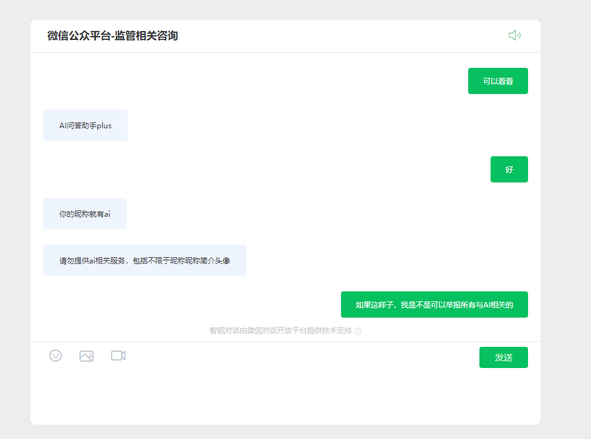Open the question mark help icon
This screenshot has width=591, height=439.
[x=358, y=331]
